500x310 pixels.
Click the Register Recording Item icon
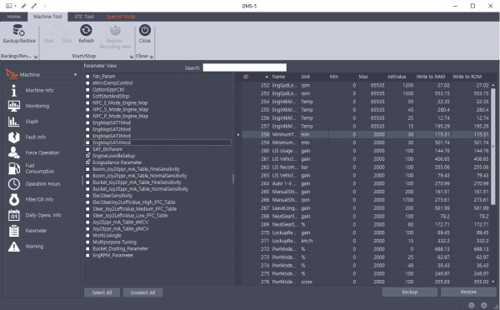pos(115,30)
